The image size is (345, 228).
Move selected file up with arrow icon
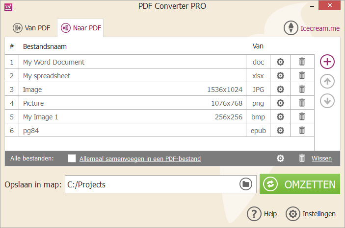tap(327, 81)
